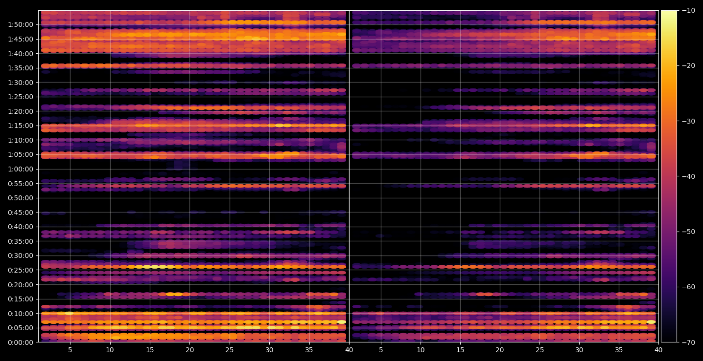Select the 0:40:00 y-axis tick label
The width and height of the screenshot is (703, 361).
pos(21,227)
